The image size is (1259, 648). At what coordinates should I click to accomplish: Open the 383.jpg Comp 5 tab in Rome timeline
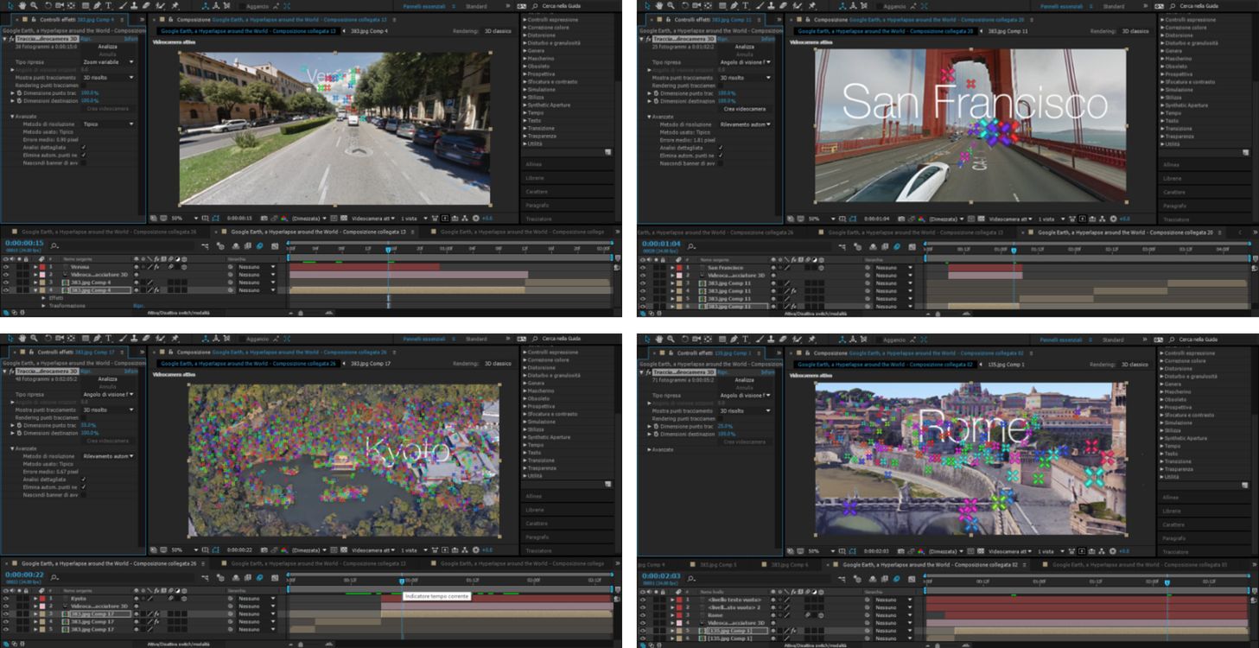[718, 564]
